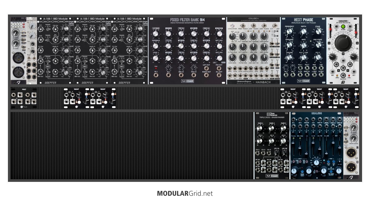The image size is (370, 199).
Task: Click the large delay time knob on Sarajewo
Action: click(343, 43)
